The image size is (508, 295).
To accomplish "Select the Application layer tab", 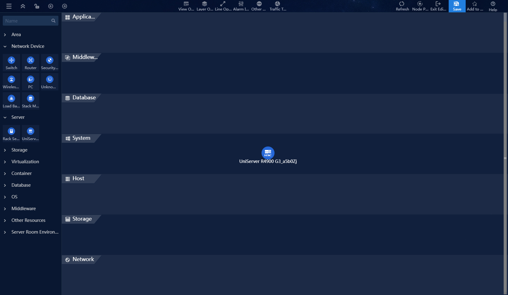I will [x=81, y=17].
